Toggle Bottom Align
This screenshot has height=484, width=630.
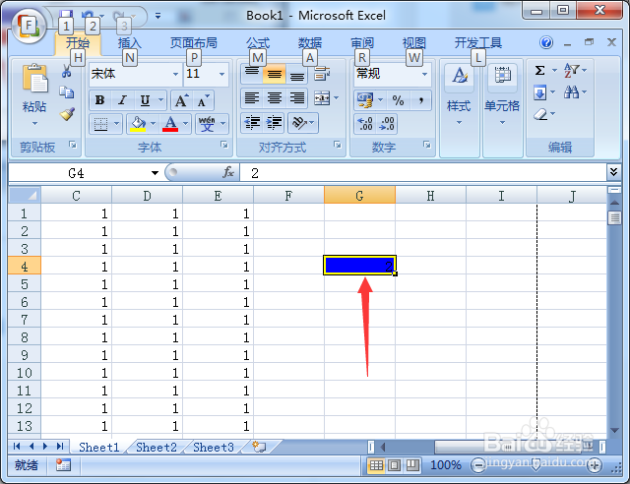pyautogui.click(x=297, y=74)
